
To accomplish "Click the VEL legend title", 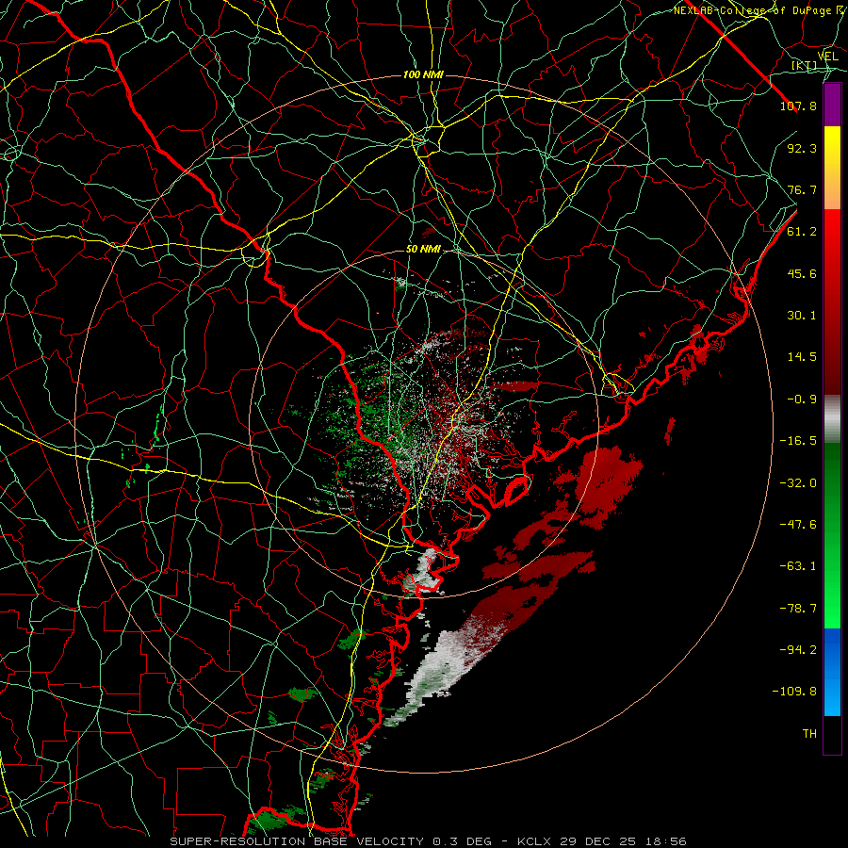I will pos(827,57).
